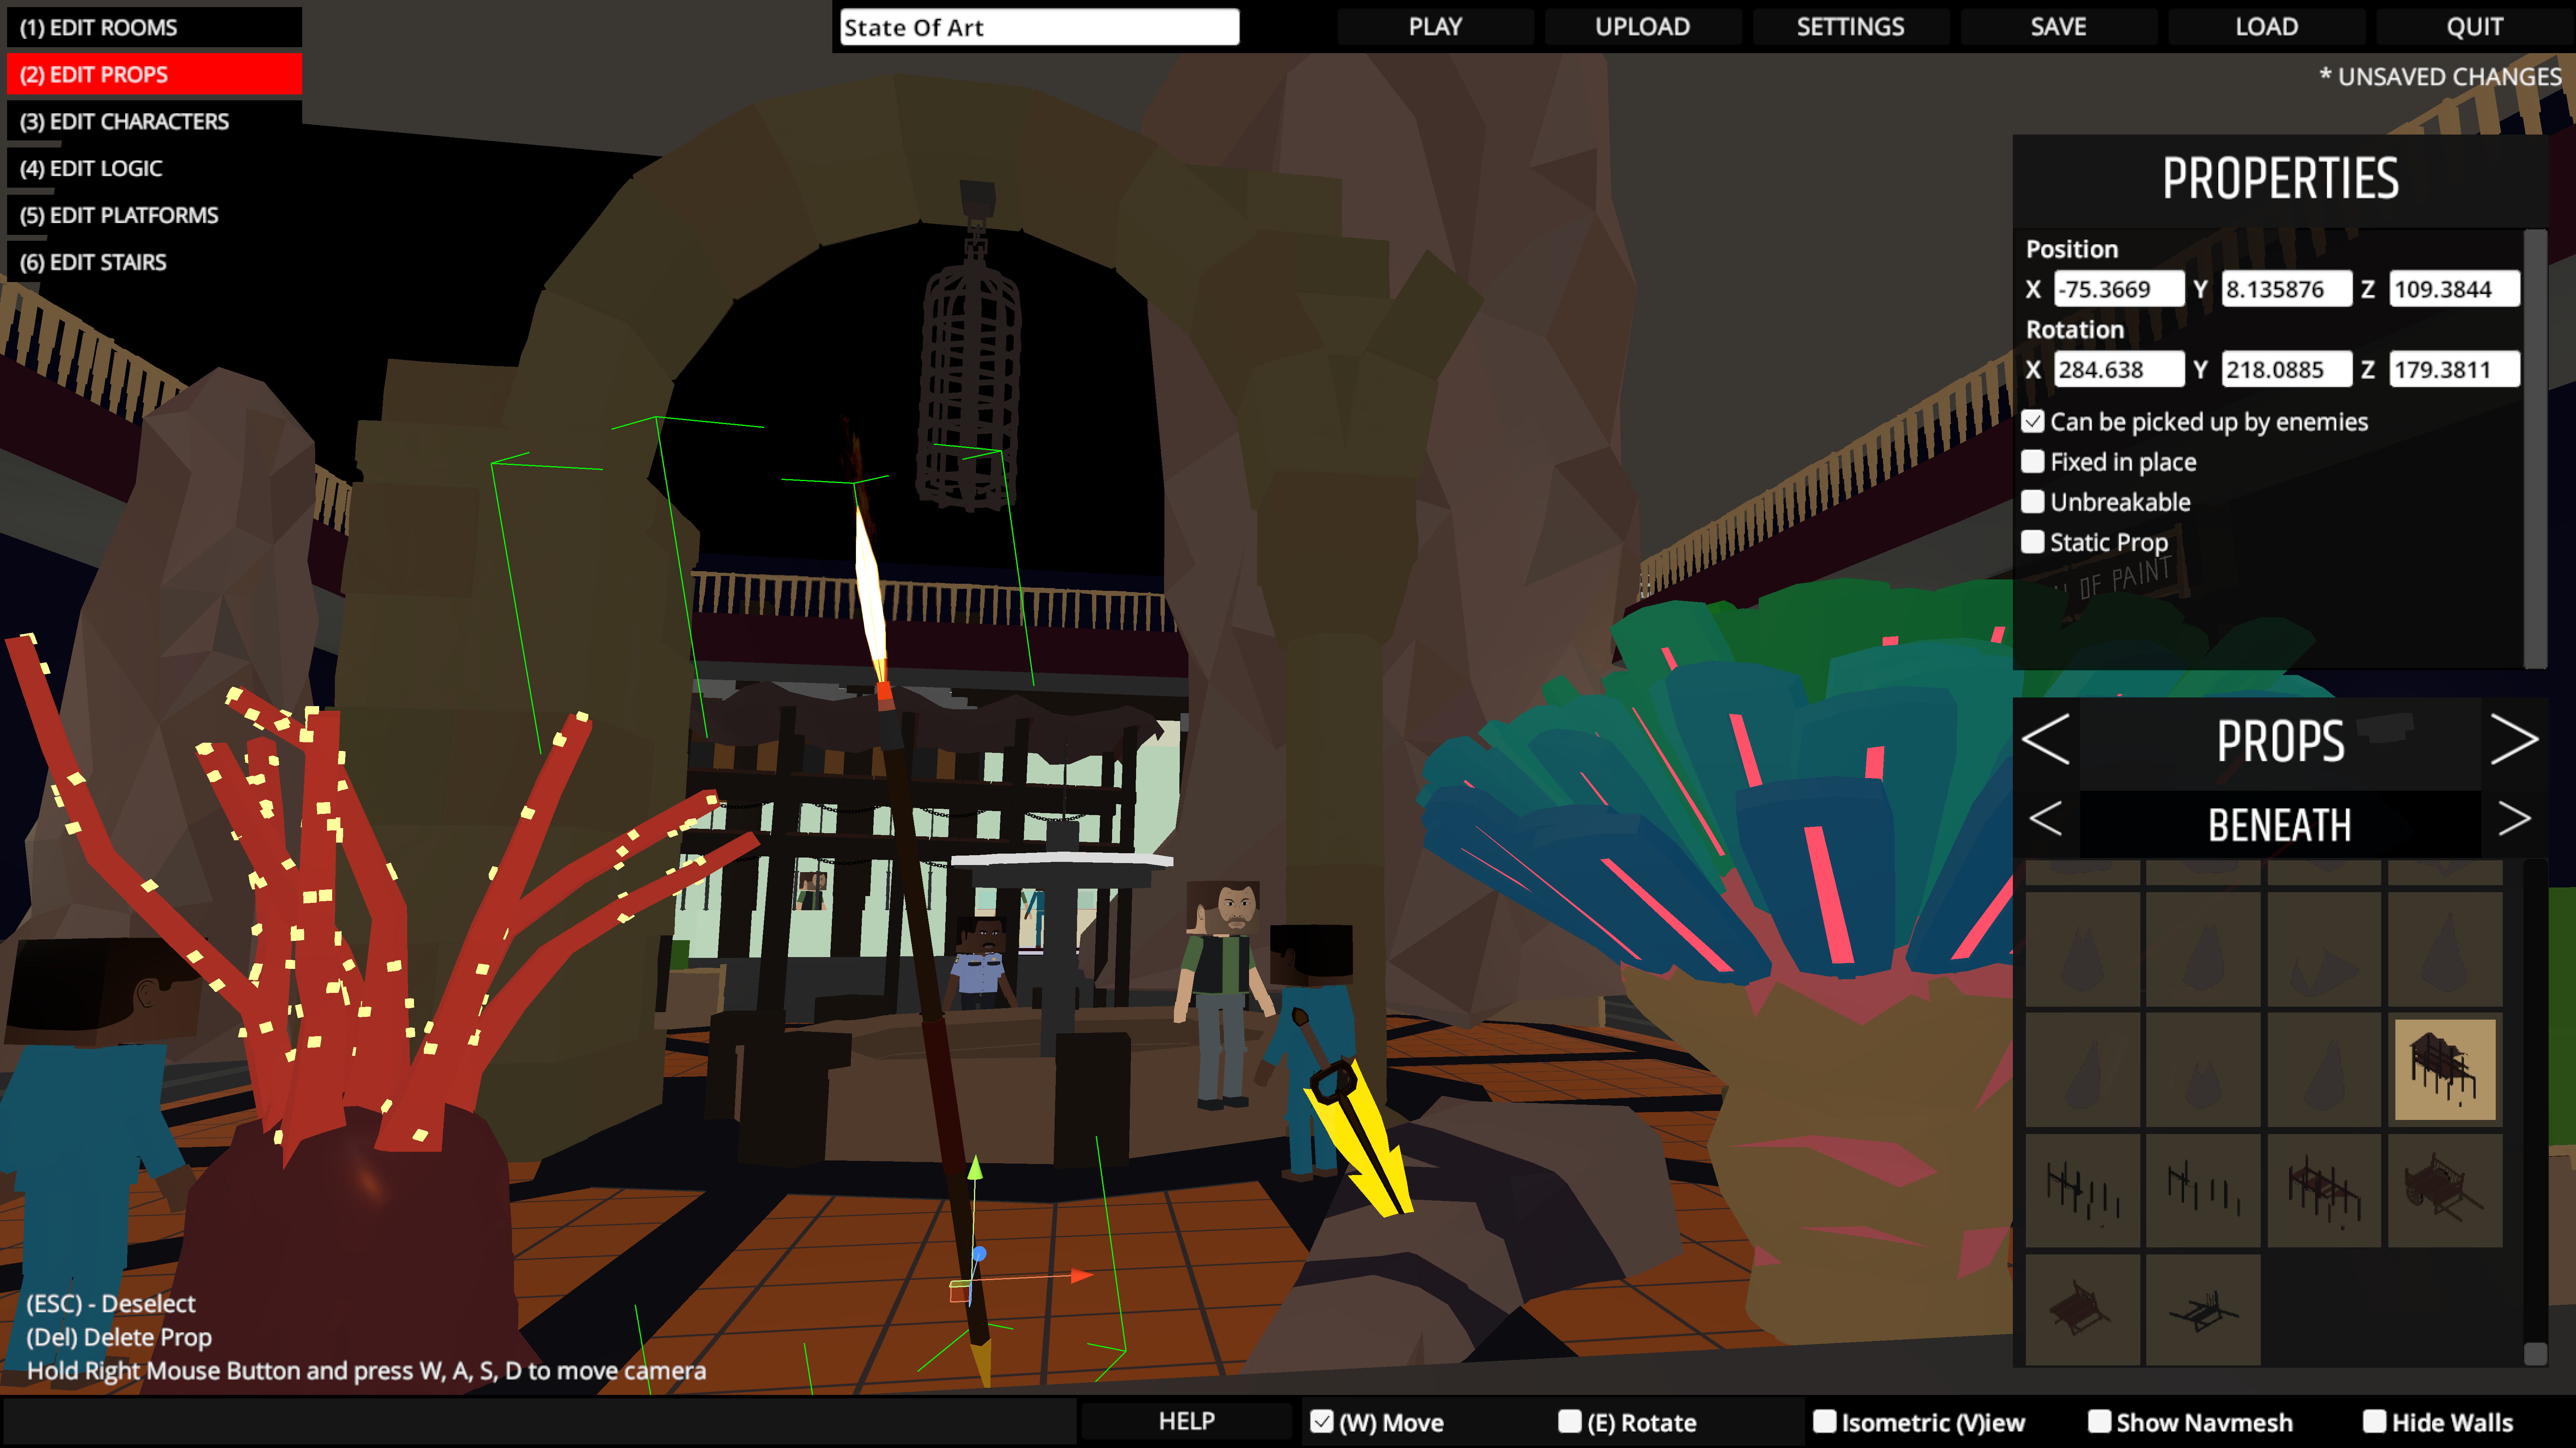Toggle Can be picked up by enemies
This screenshot has height=1448, width=2576.
tap(2033, 422)
